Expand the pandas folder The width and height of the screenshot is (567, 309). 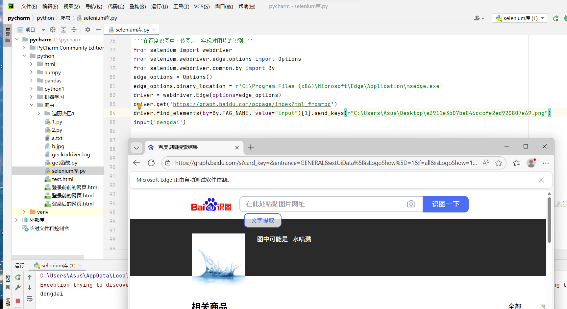coord(31,80)
